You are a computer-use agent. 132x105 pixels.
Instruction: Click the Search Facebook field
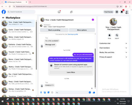[21, 12]
